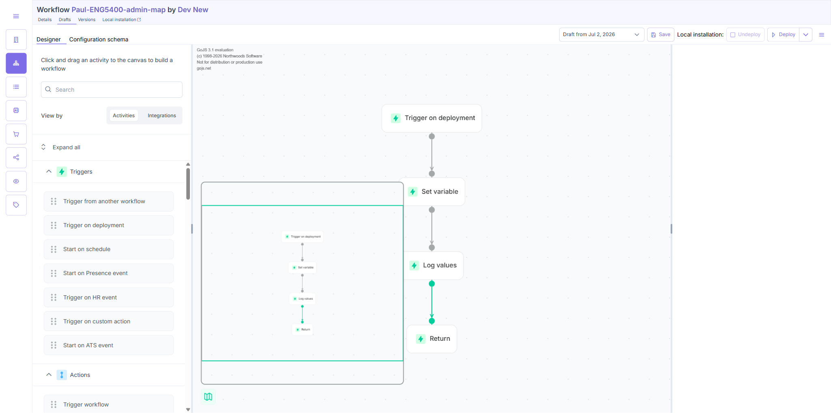Open the Dev New author link

(193, 10)
